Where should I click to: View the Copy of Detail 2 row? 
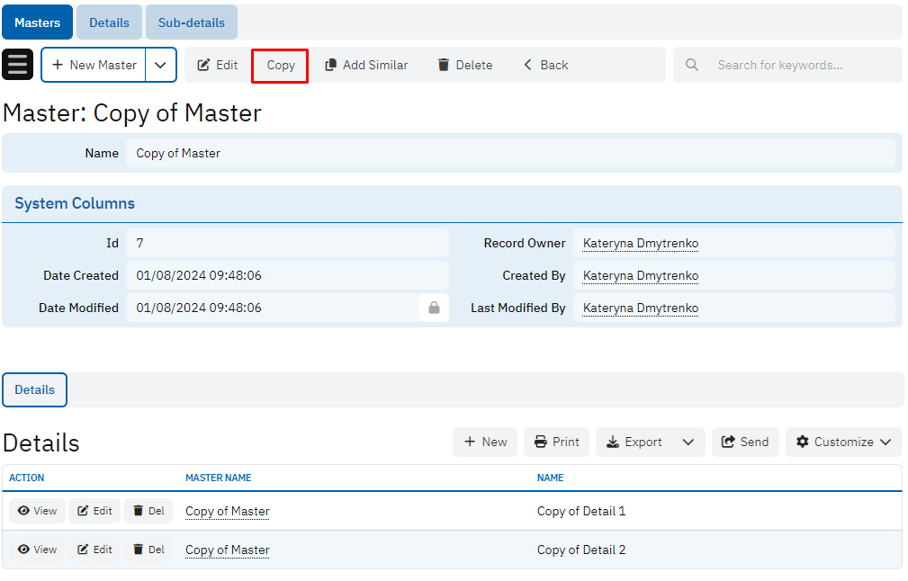(37, 550)
